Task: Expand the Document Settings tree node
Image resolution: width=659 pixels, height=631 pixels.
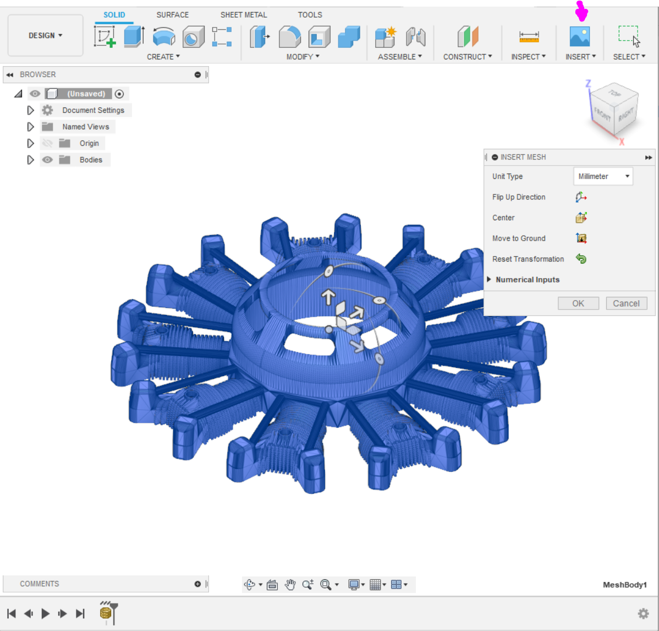Action: click(x=31, y=110)
